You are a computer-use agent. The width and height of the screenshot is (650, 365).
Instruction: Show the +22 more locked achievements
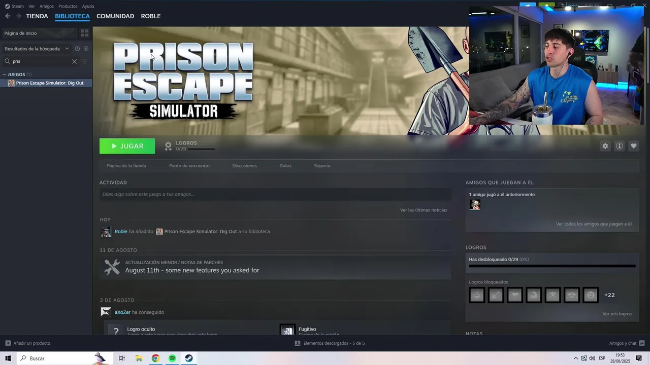(609, 295)
